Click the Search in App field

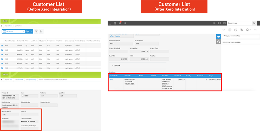[239, 23]
